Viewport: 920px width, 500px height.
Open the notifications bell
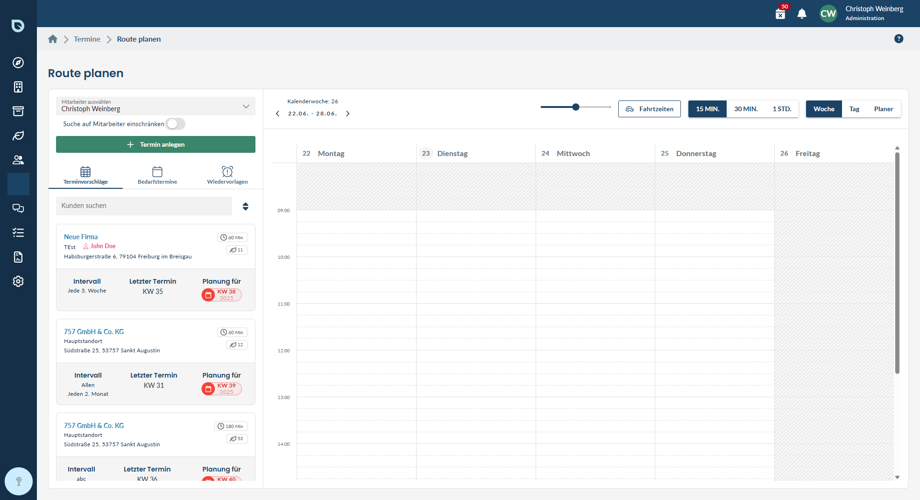click(802, 14)
